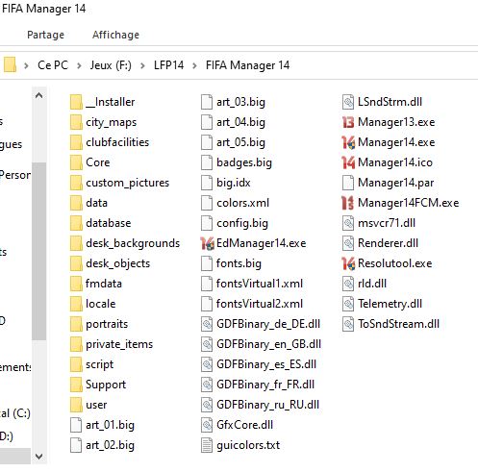Image resolution: width=478 pixels, height=472 pixels.
Task: Select the GDFBinary_de_DE.dll file name
Action: pos(268,324)
